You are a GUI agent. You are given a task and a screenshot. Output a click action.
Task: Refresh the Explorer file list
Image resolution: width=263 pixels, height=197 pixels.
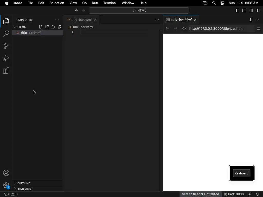pos(53,27)
